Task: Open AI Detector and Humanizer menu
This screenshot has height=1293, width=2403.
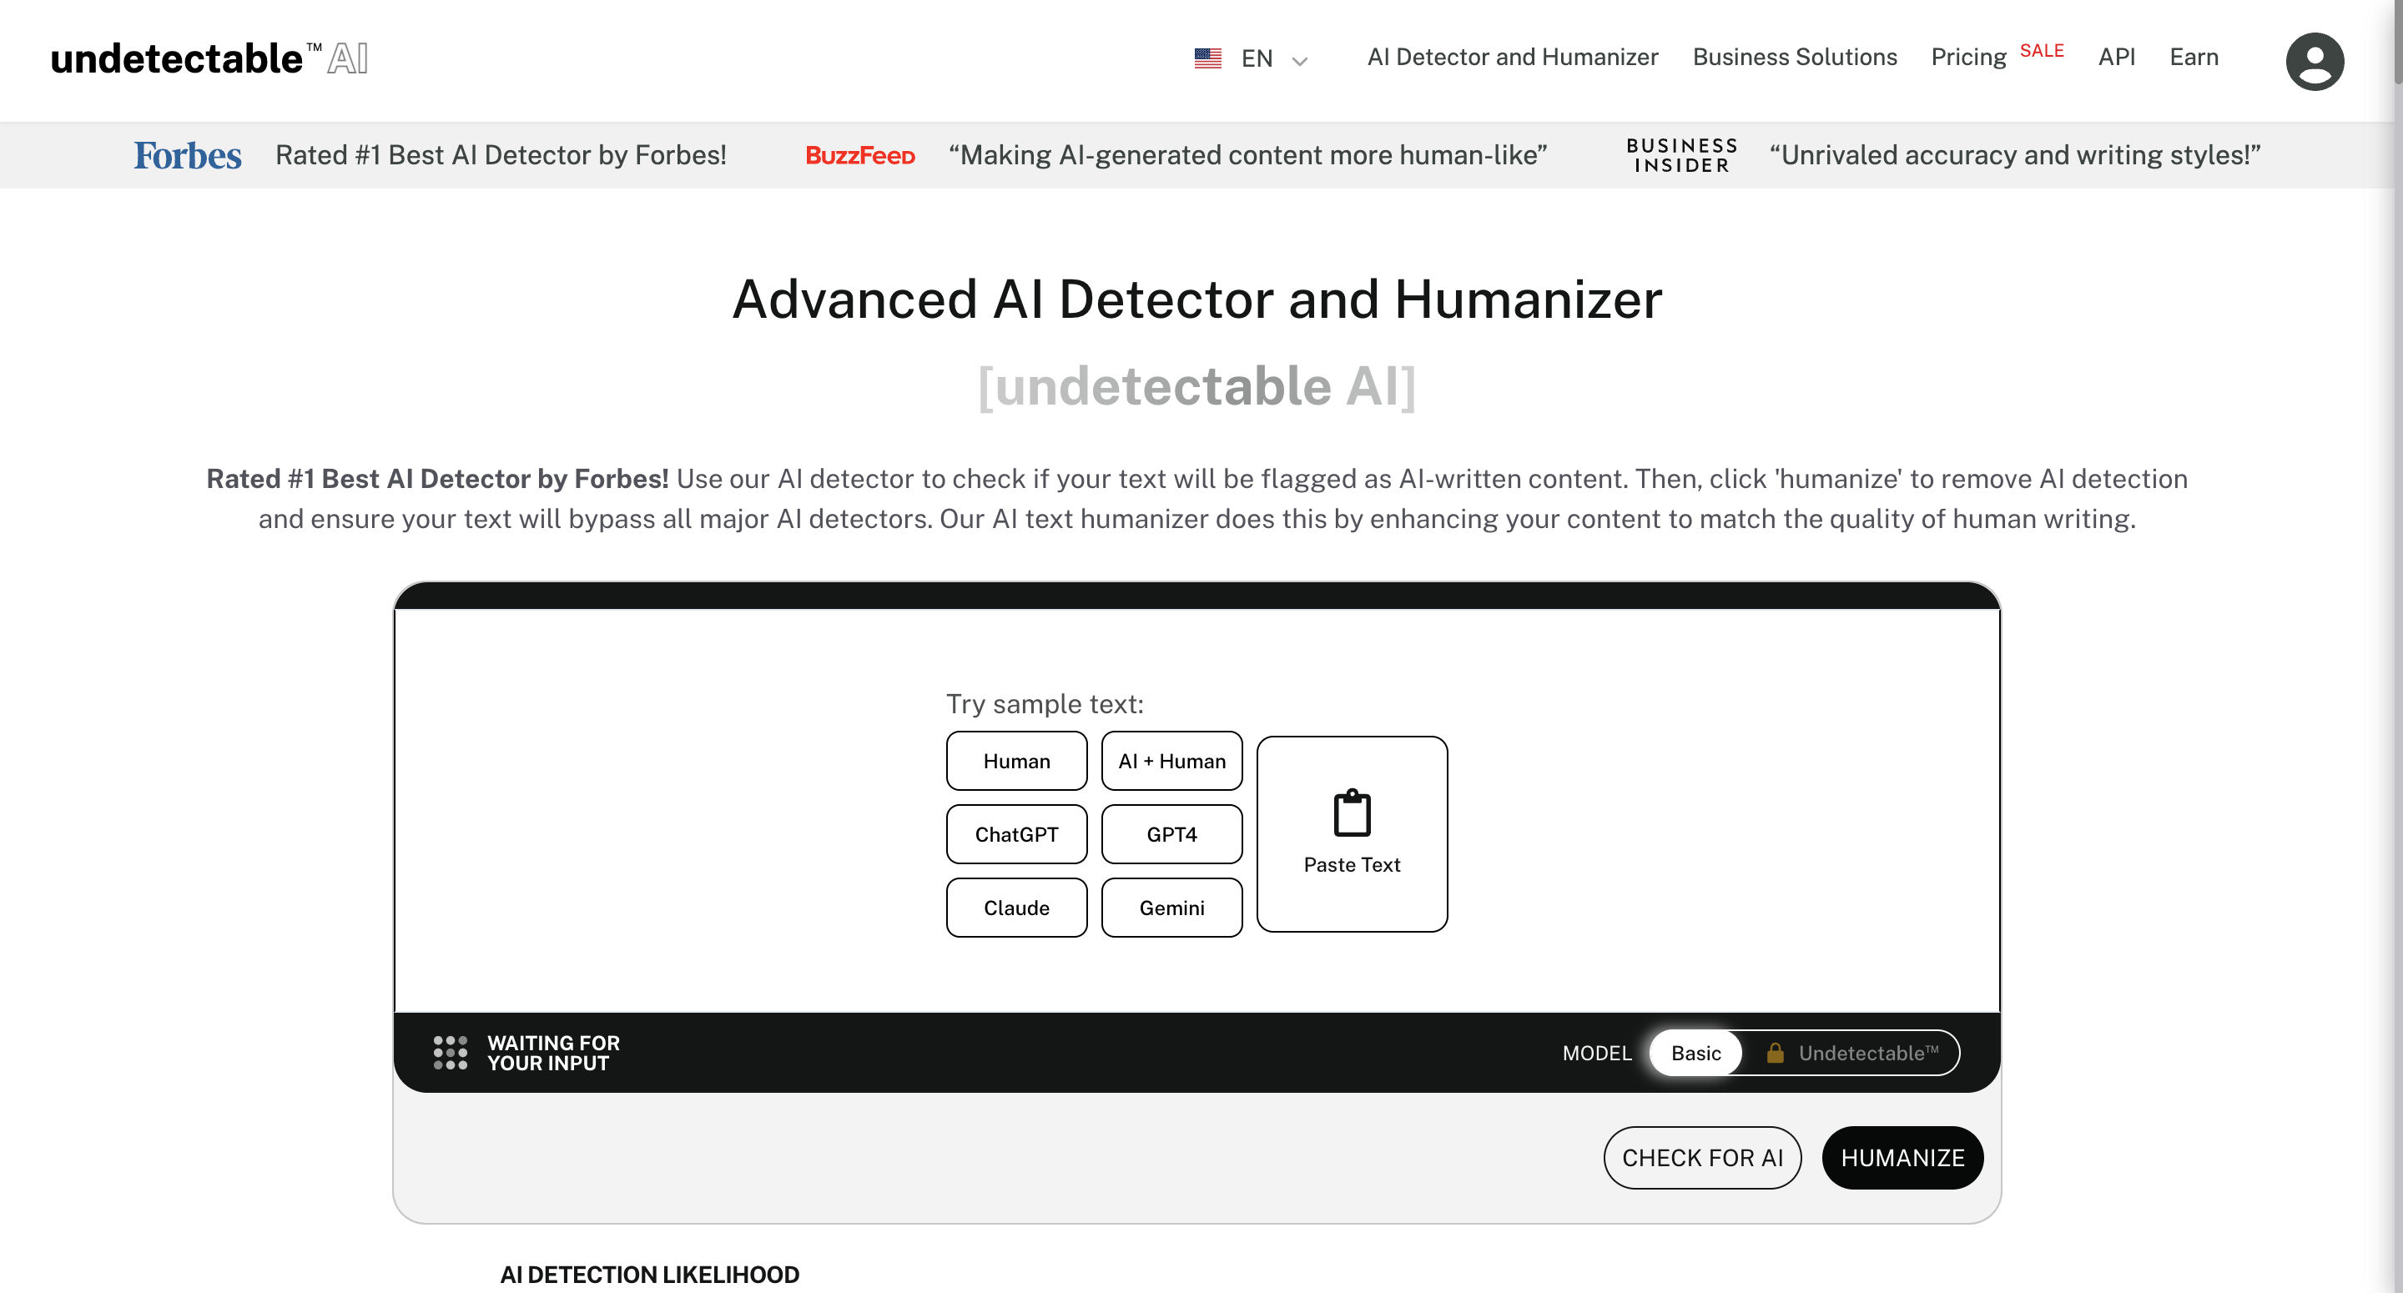Action: (x=1512, y=57)
